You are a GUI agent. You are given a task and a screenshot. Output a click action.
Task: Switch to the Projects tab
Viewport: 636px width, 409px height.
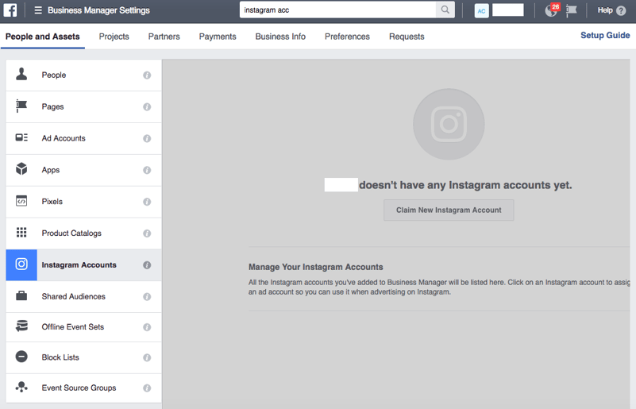click(114, 37)
